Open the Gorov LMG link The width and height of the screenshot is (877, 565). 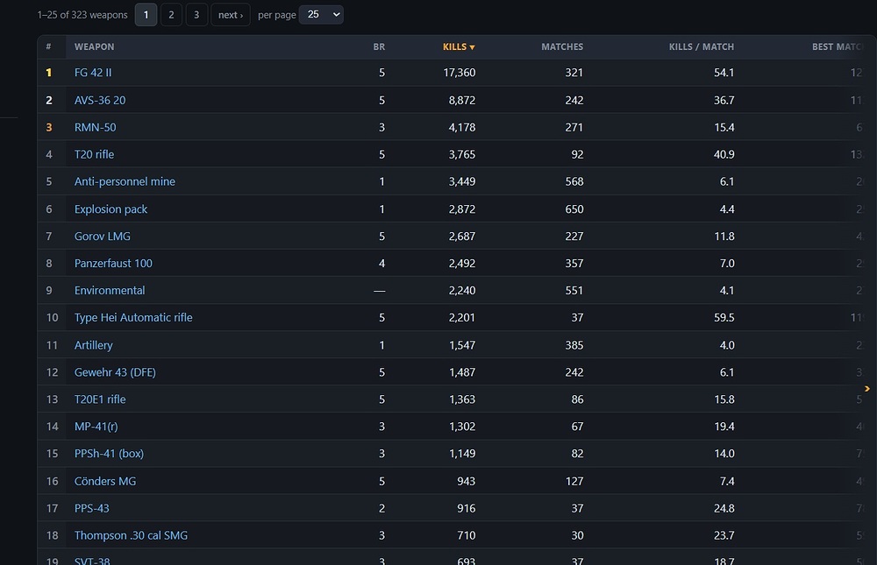point(103,237)
